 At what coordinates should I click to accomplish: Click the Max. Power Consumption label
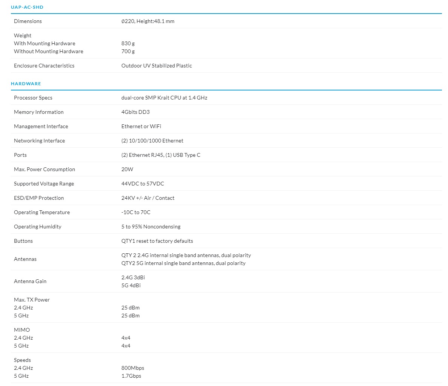coord(44,169)
